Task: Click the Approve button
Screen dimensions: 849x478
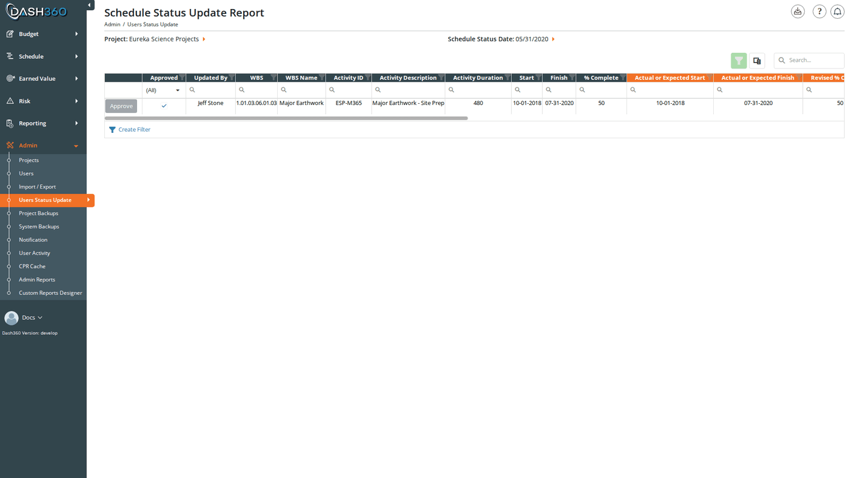Action: pos(121,106)
